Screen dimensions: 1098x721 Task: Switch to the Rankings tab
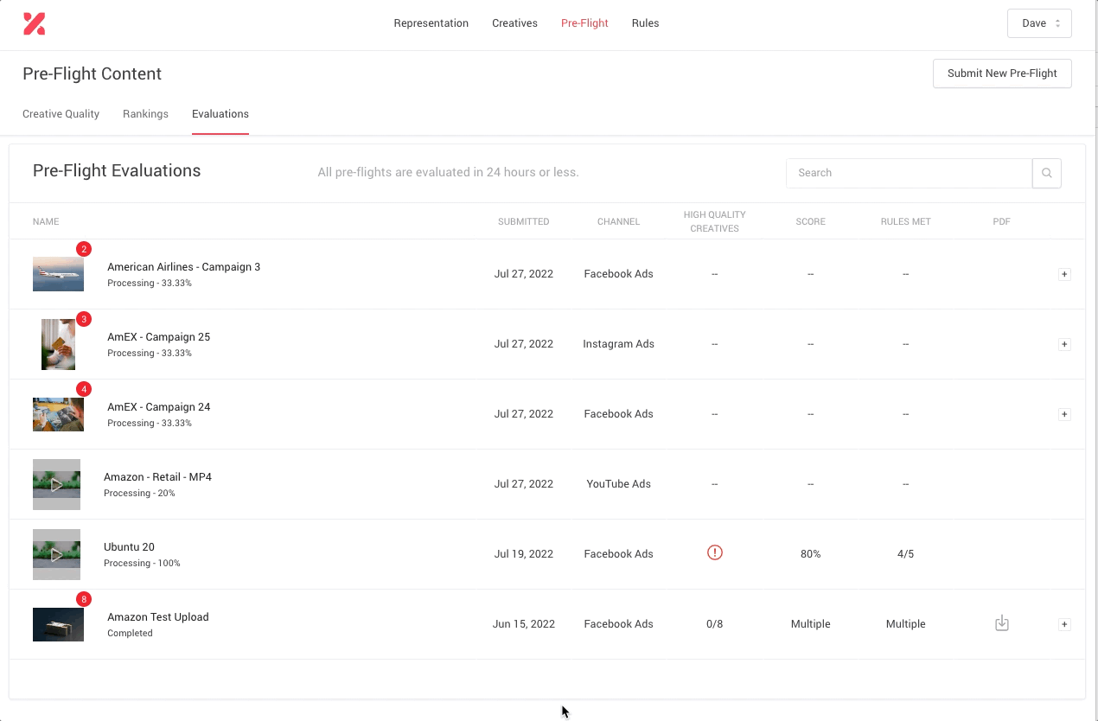pos(145,114)
